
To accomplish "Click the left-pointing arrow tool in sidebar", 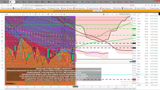I will pos(2,37).
